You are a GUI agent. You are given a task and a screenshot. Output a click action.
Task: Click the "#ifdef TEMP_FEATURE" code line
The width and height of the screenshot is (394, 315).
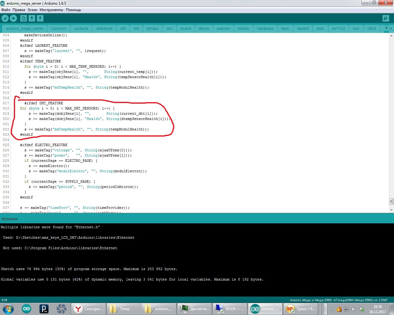(x=41, y=62)
